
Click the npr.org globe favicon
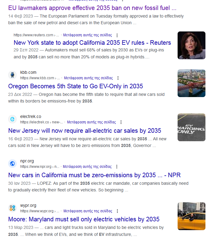pos(12,164)
